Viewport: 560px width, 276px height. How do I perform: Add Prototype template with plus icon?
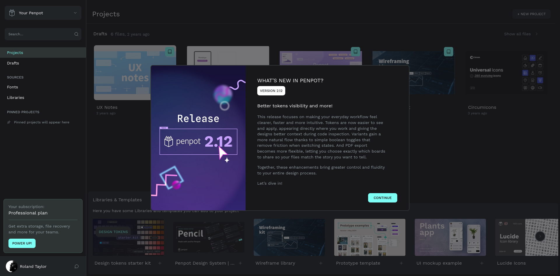point(401,263)
